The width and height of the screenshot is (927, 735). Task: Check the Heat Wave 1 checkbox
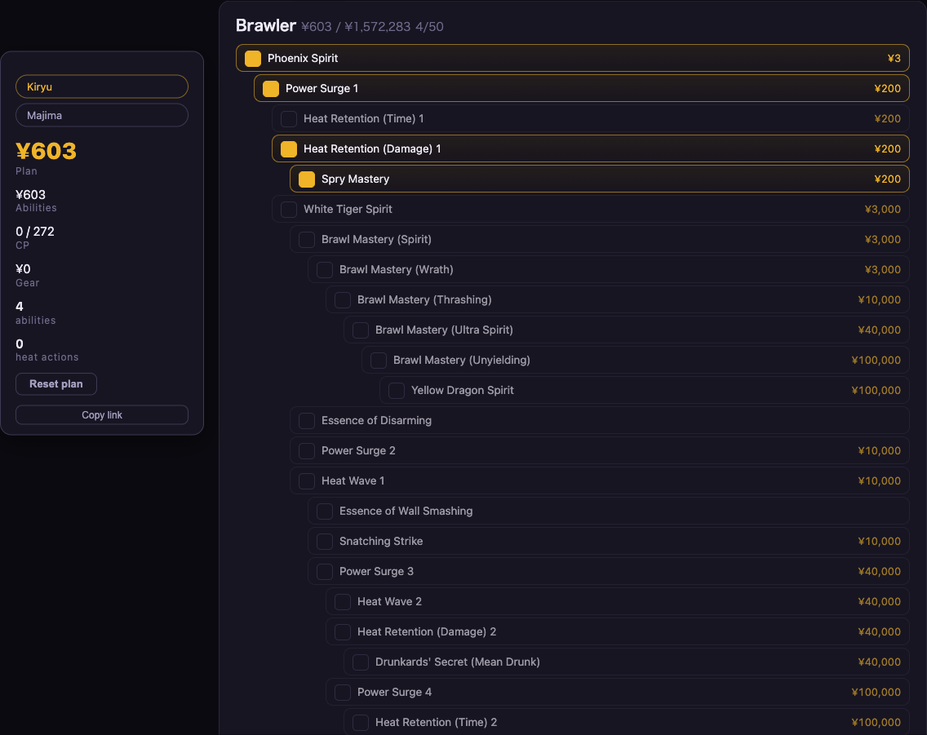(x=307, y=480)
